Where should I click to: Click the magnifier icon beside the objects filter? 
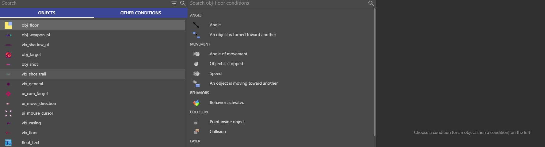click(x=183, y=3)
